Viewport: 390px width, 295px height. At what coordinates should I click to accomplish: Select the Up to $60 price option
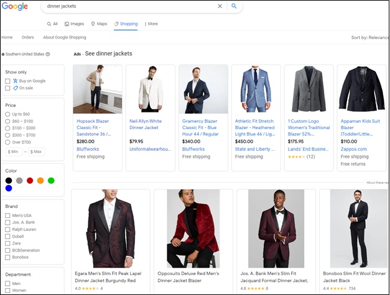(x=7, y=114)
